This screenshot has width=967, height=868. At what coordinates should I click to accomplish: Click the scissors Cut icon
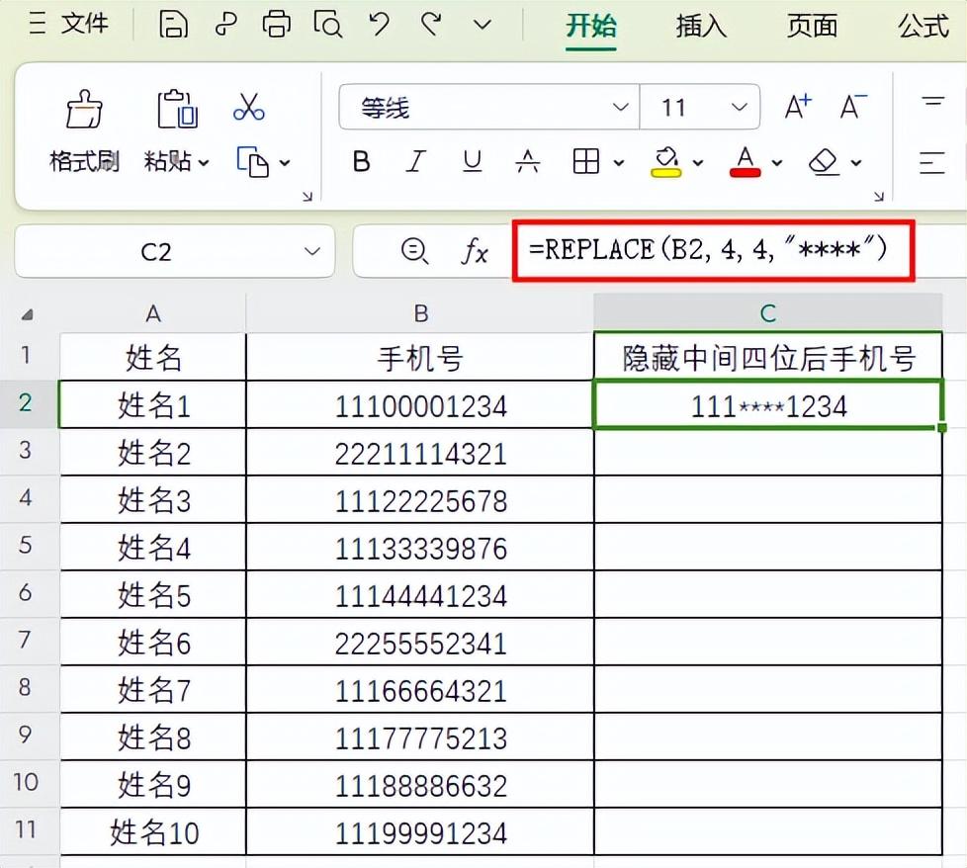[x=249, y=108]
